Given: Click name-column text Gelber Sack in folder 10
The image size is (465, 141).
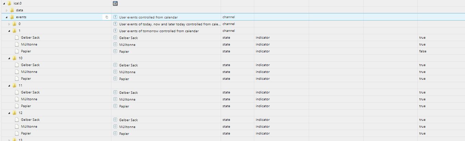Looking at the screenshot, I should [129, 65].
